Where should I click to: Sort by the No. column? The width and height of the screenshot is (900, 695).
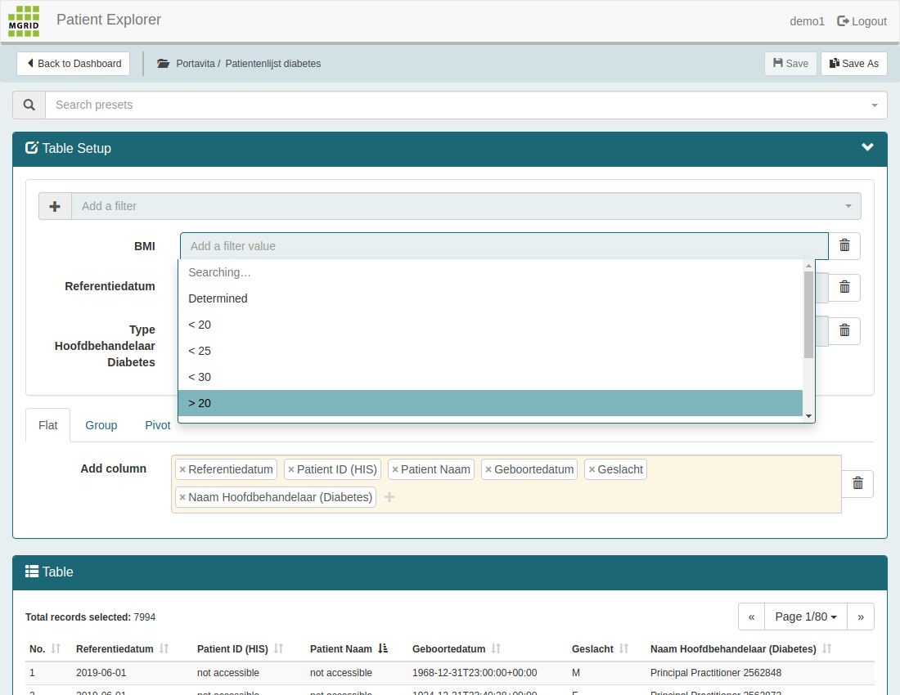click(56, 648)
